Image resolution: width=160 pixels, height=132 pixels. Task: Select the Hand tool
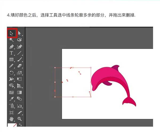pyautogui.click(x=11, y=119)
